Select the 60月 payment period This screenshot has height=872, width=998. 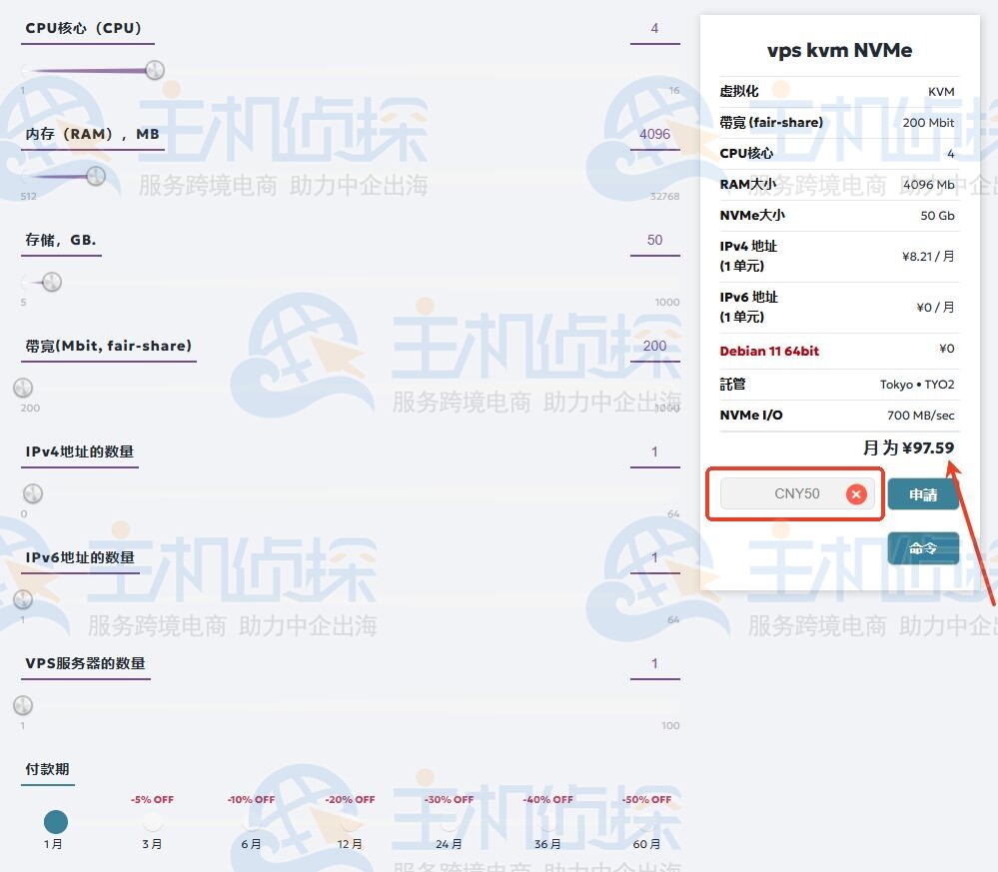647,822
